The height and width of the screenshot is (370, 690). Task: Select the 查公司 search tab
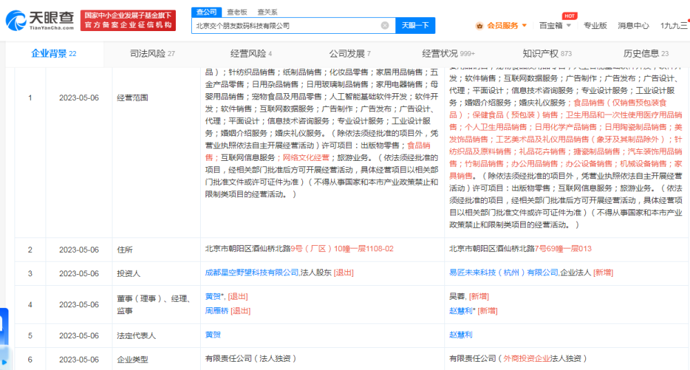pyautogui.click(x=207, y=12)
